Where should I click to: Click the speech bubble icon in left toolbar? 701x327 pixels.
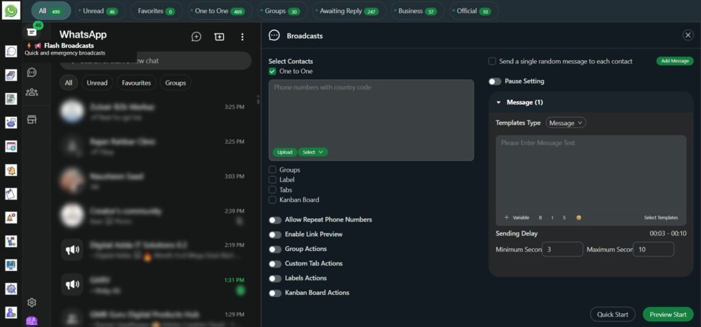[11, 51]
